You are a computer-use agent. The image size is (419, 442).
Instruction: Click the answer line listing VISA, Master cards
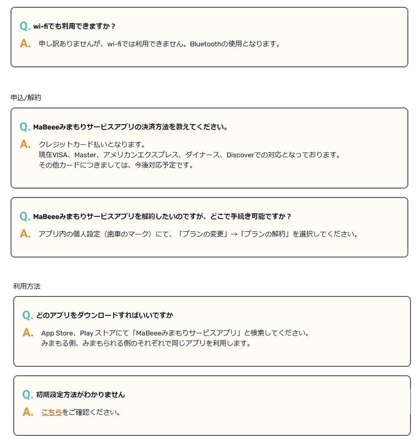(x=190, y=155)
